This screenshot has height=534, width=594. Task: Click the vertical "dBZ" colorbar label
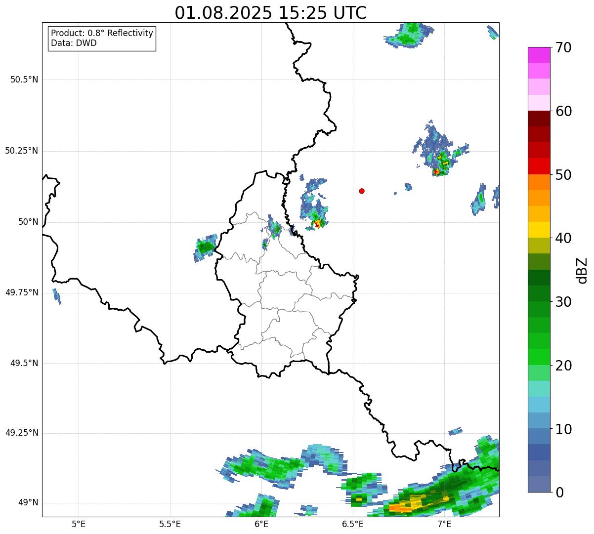click(582, 270)
